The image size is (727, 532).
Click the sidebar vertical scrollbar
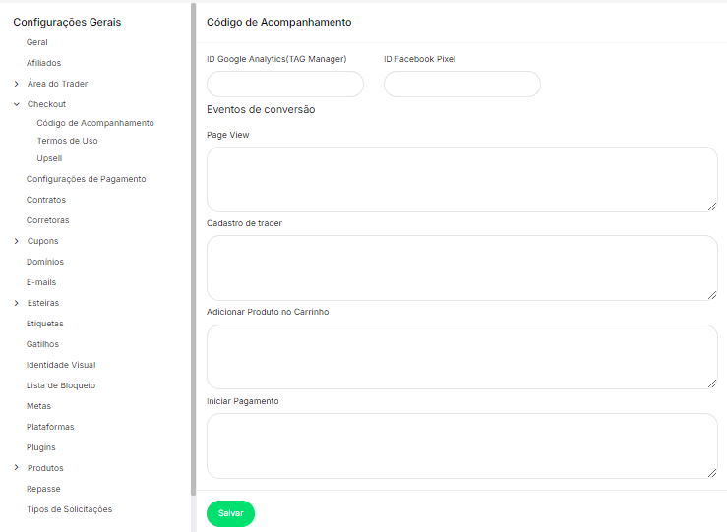[194, 246]
